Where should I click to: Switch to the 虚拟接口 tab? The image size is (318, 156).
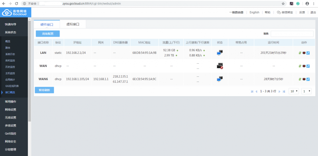pyautogui.click(x=73, y=24)
